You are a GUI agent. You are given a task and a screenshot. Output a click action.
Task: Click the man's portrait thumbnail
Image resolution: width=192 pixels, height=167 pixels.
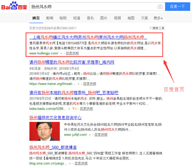coord(44,131)
